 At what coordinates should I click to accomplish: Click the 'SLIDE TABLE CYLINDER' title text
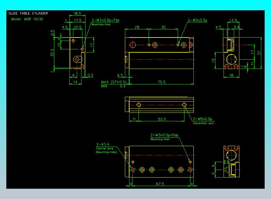coord(28,13)
